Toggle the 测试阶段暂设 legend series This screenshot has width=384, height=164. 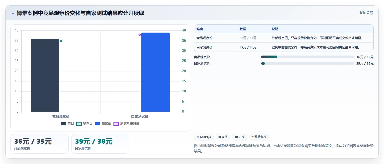(126, 124)
